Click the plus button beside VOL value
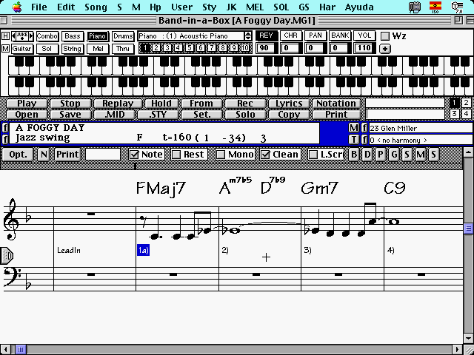Viewport: 474px width, 355px height. 385,49
